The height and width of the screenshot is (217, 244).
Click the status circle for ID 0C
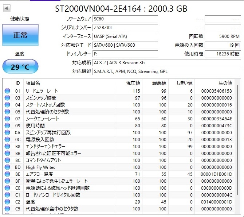(7, 139)
